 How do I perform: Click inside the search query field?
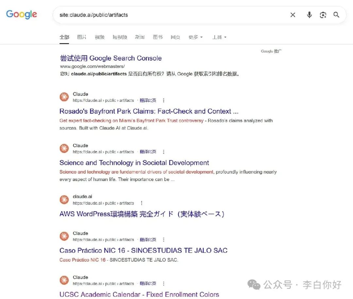(x=171, y=15)
